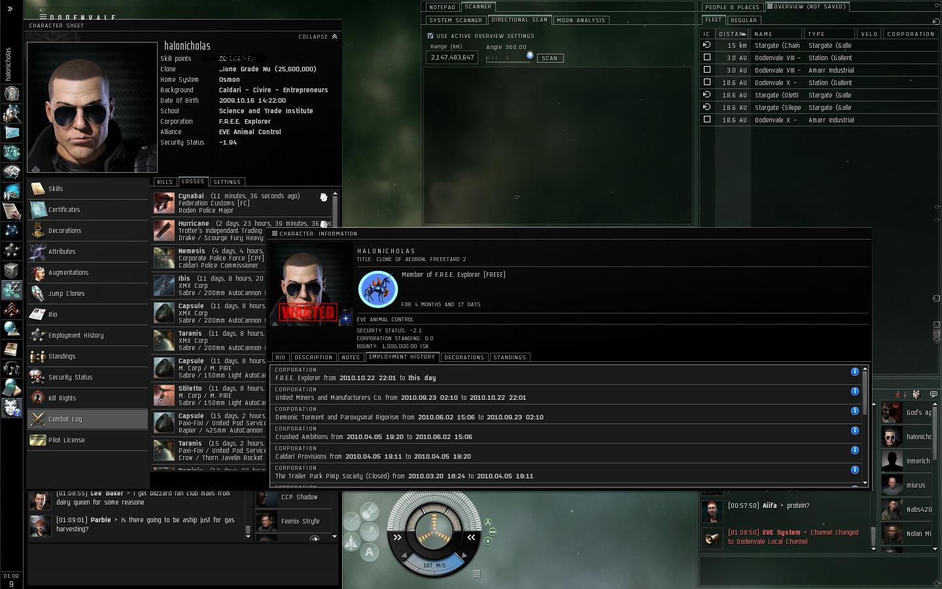Show info for the Crushed Ambitions employment row
Screen dimensions: 942x589
point(854,431)
